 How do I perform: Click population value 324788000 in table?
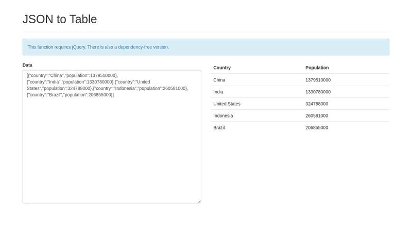point(317,104)
